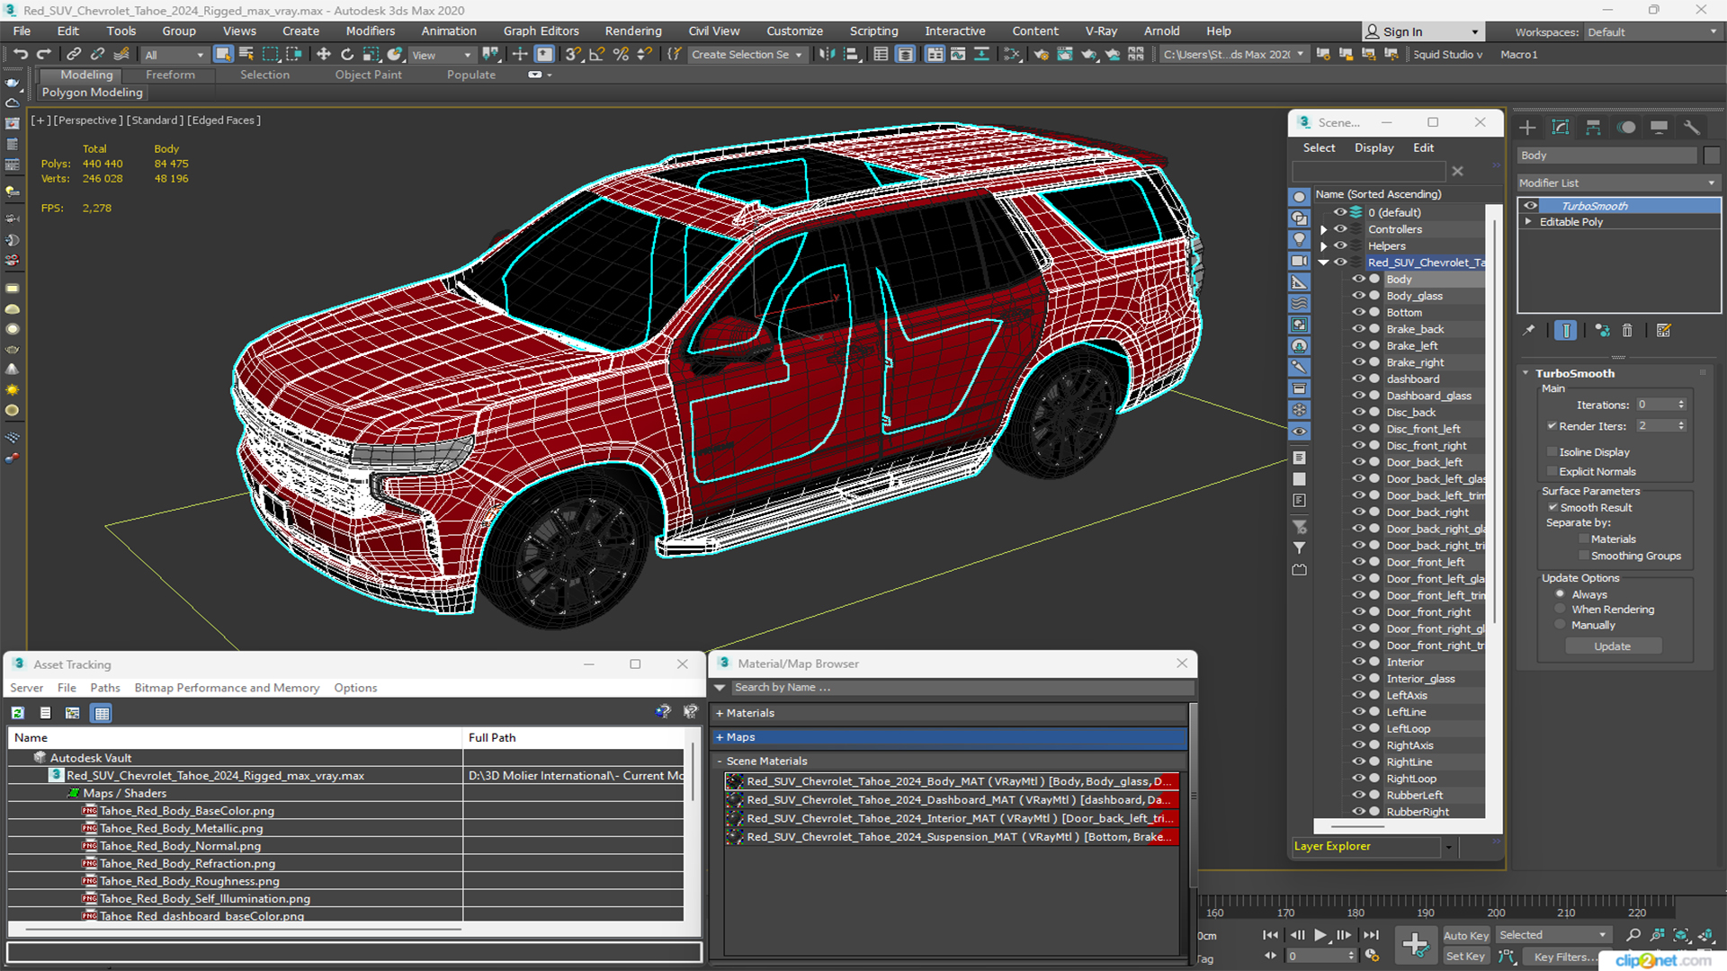1727x971 pixels.
Task: Switch to the Freeform ribbon tab
Action: click(170, 75)
